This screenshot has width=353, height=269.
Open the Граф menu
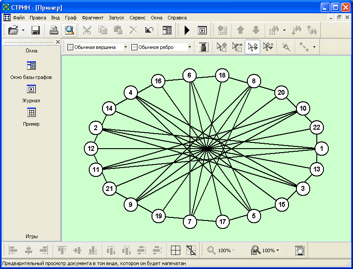pyautogui.click(x=71, y=18)
